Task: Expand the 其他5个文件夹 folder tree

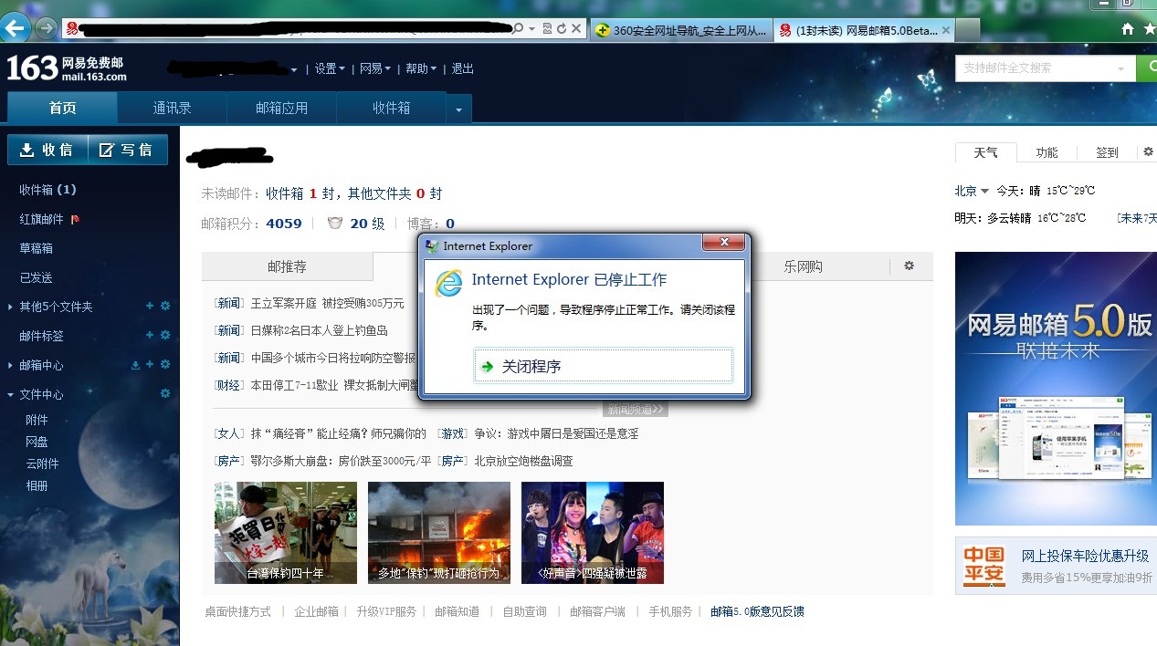Action: (x=10, y=307)
